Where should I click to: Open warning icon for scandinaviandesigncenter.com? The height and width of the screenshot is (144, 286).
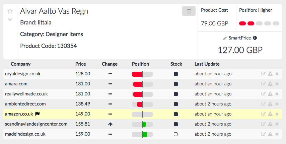pos(270,124)
